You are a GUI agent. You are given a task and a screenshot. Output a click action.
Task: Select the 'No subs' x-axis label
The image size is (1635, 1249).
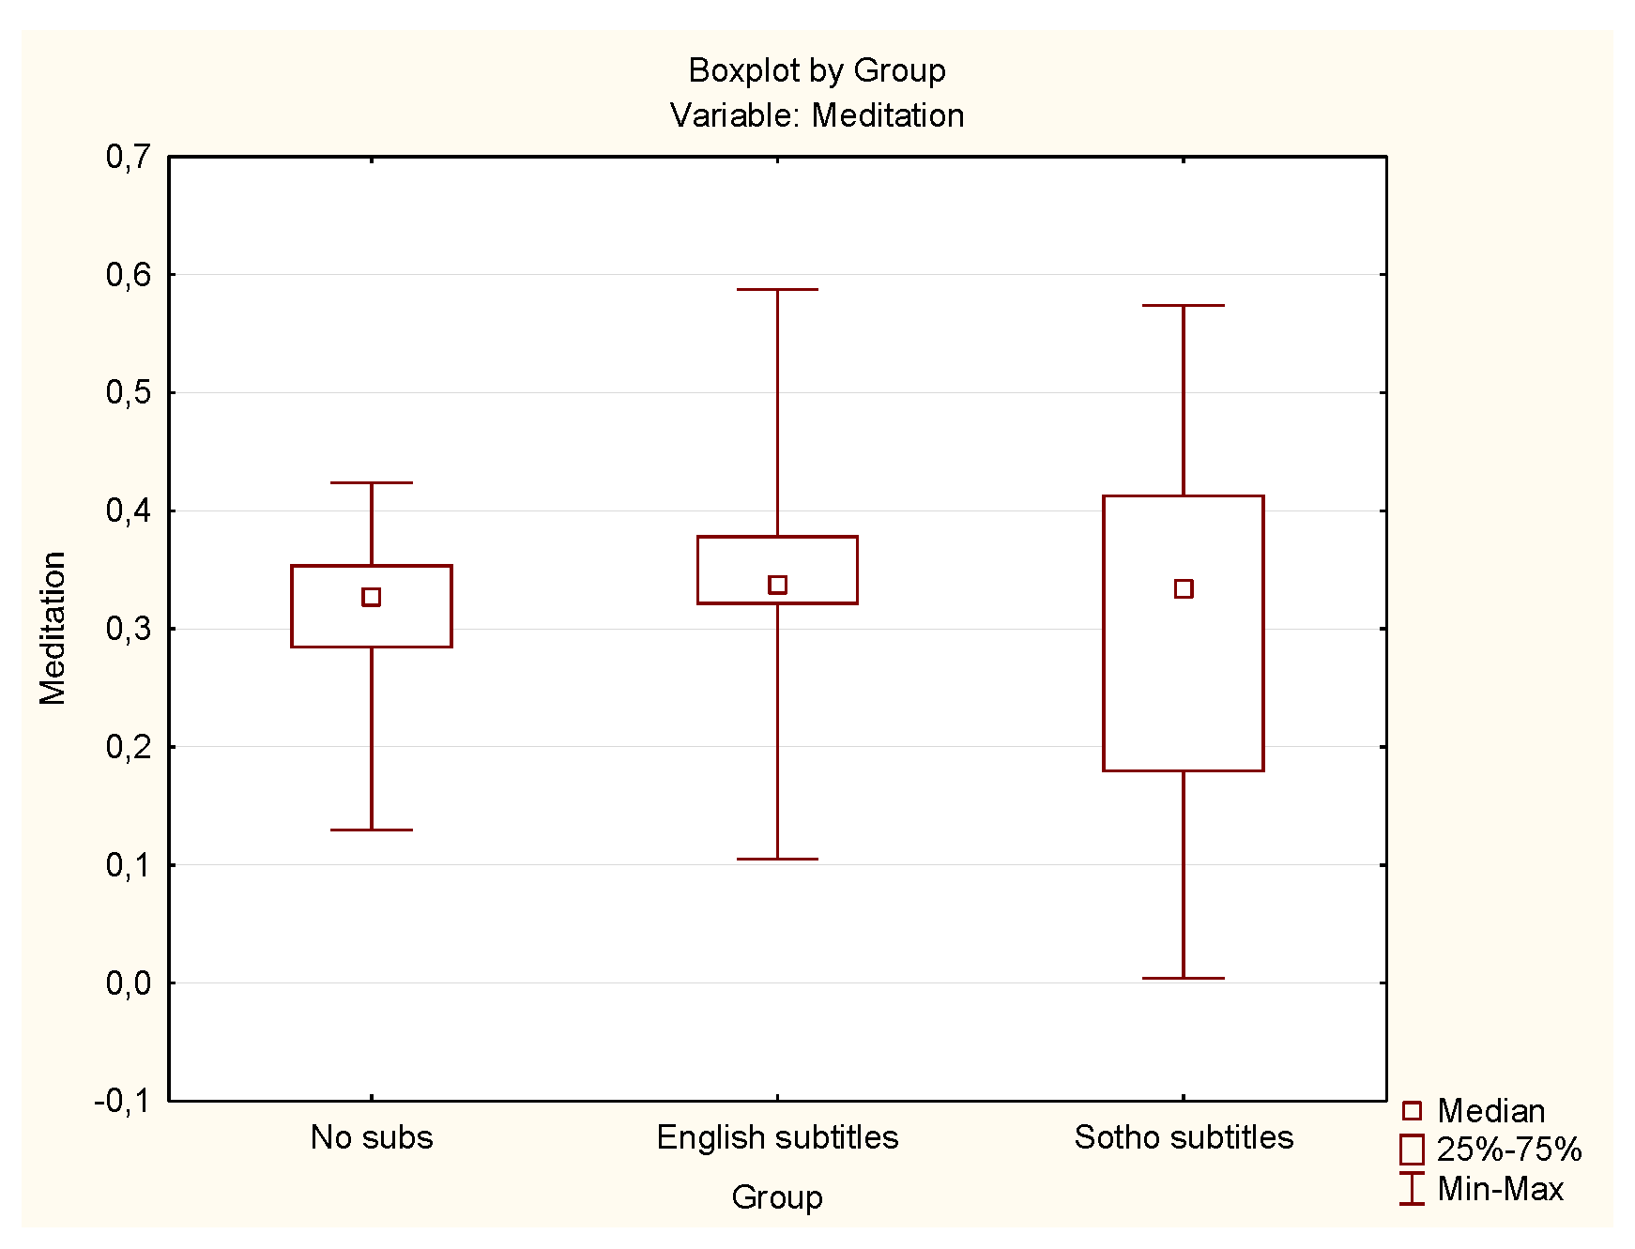tap(372, 1137)
